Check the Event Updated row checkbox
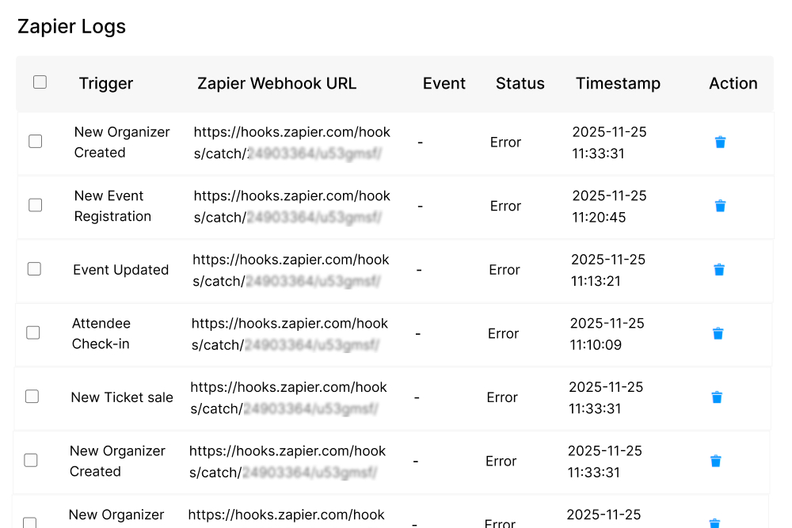The image size is (792, 528). (34, 268)
